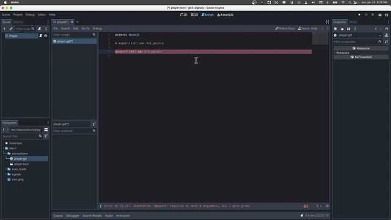The height and width of the screenshot is (220, 391).
Task: Expand the signals folder
Action: click(x=6, y=174)
